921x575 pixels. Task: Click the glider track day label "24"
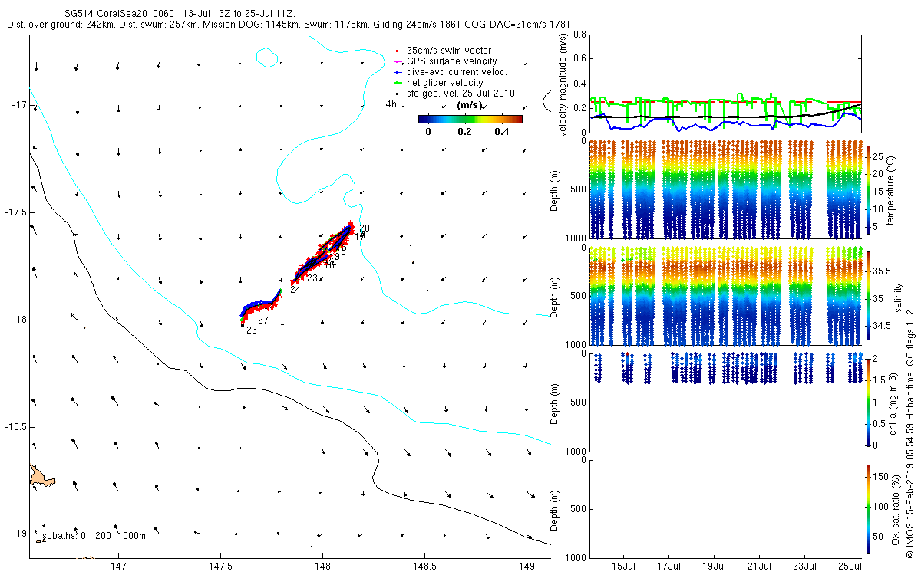pos(295,290)
